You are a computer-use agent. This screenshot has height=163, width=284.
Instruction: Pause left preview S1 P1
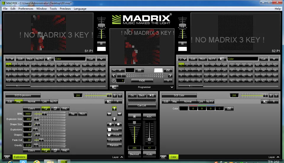pyautogui.click(x=101, y=43)
